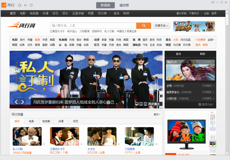Select 购物 tab in side panel

[x=202, y=54]
